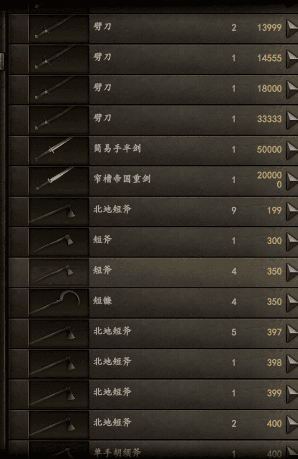Click the arrow button for 劈刀 priced 13999
This screenshot has width=298, height=459.
(x=292, y=28)
